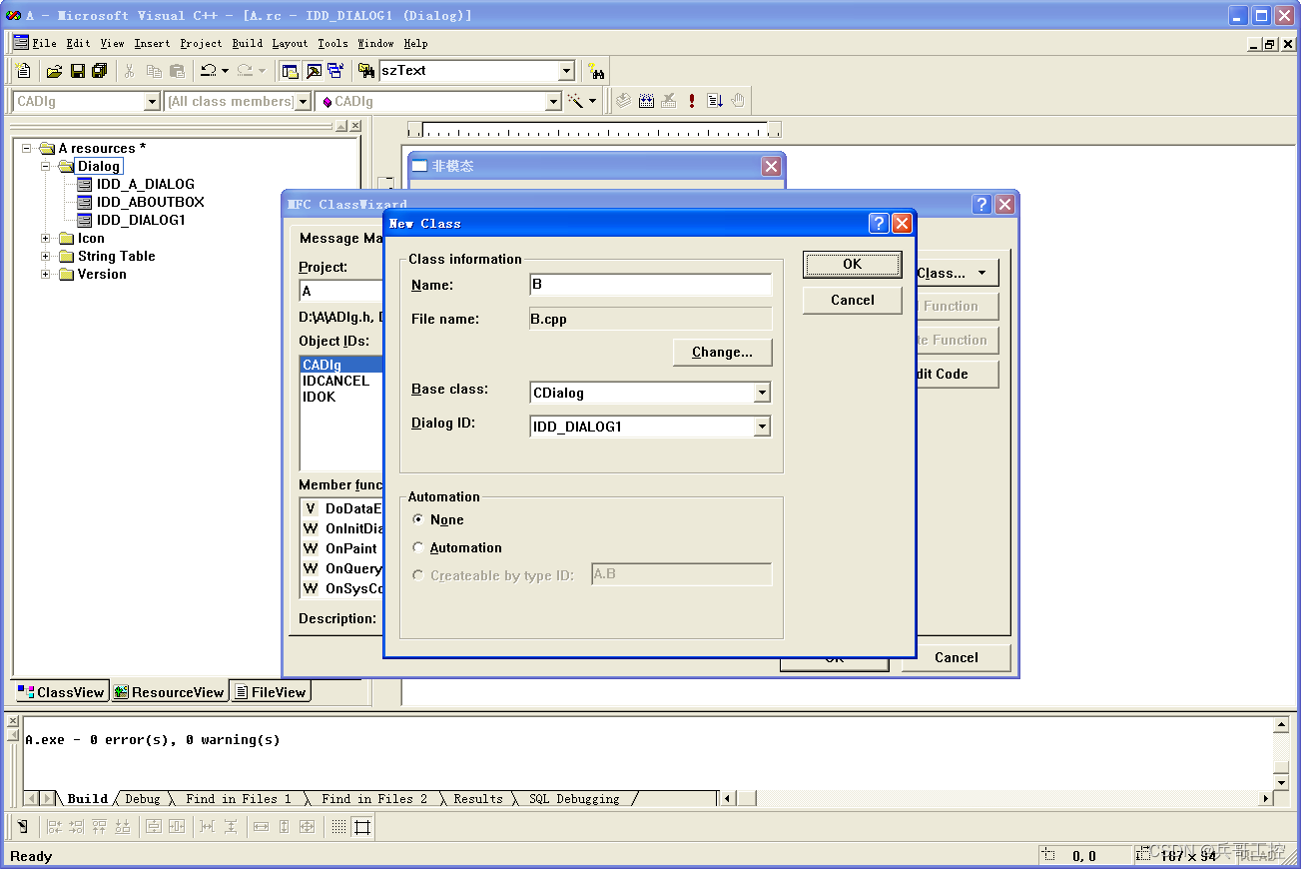Toggle the grid display in the dialog editor
This screenshot has height=869, width=1301.
tap(337, 827)
